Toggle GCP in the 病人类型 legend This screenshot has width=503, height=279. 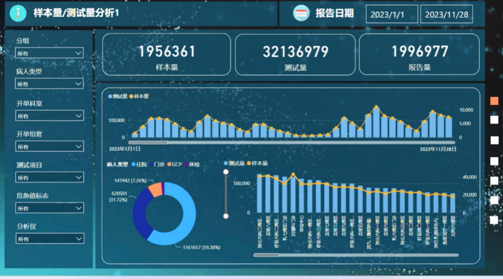[175, 164]
